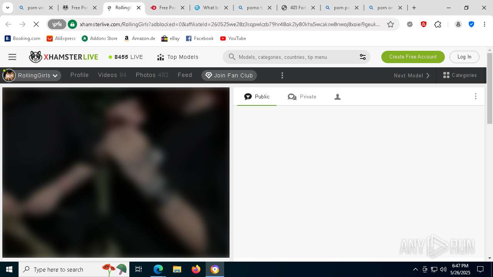Click the browser tab search dropdown arrow
Viewport: 493px width, 277px height.
(x=7, y=8)
